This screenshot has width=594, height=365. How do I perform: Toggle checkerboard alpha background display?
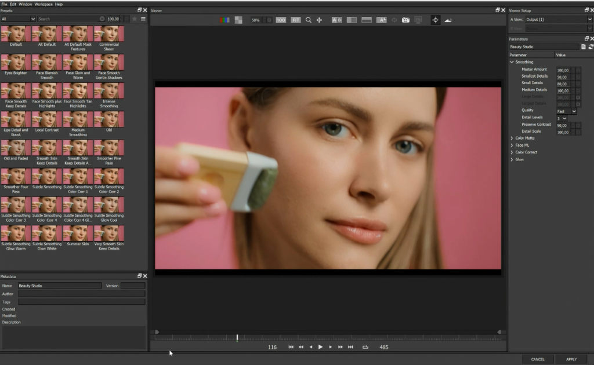coord(238,20)
